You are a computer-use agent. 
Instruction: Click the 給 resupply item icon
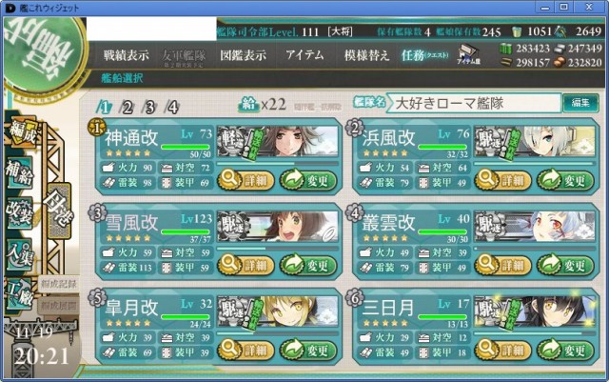pos(248,104)
